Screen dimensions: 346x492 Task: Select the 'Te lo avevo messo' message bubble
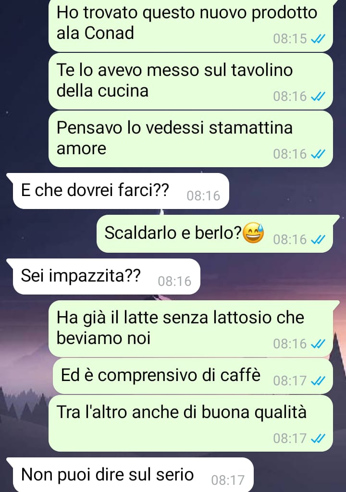[x=191, y=81]
